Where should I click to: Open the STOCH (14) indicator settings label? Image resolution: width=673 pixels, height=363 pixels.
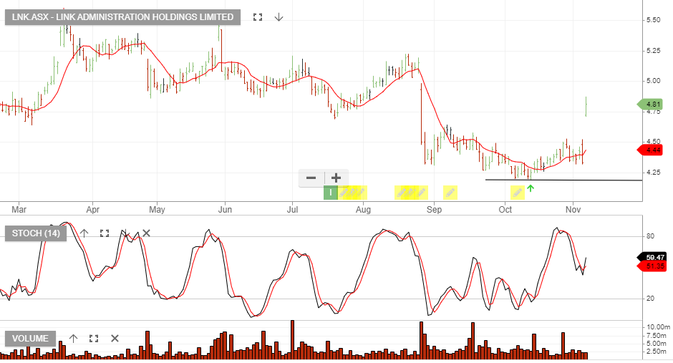tap(36, 233)
